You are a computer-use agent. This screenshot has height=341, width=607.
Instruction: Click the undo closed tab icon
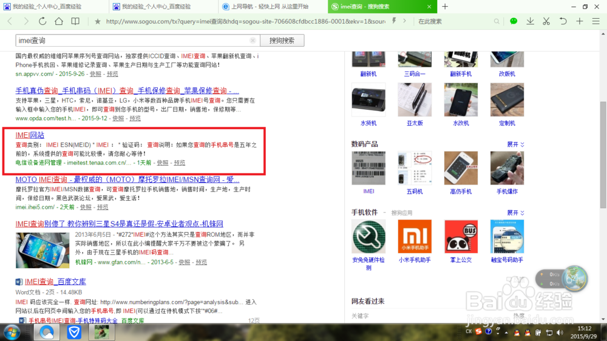click(x=563, y=21)
